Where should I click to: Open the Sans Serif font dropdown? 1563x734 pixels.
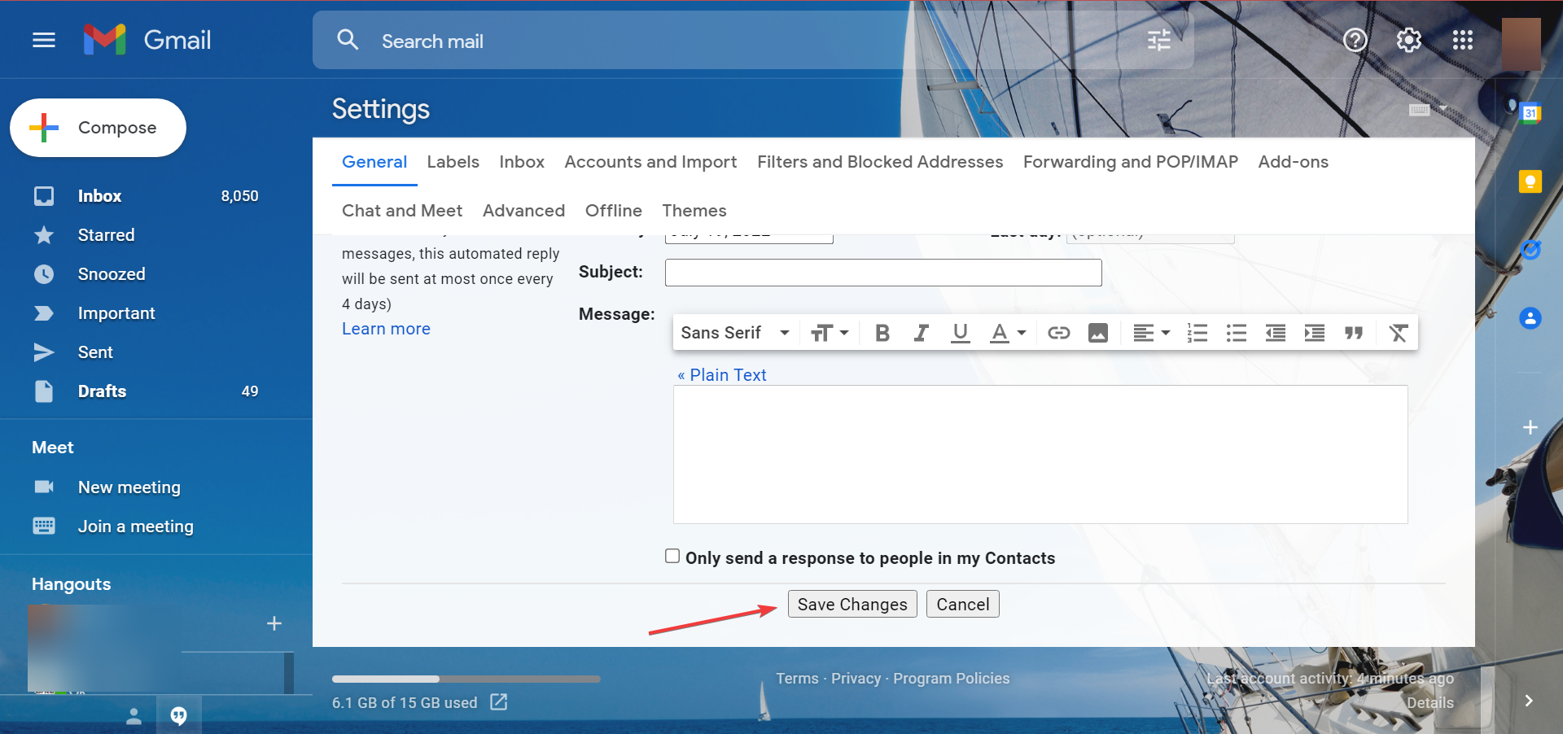[x=733, y=332]
